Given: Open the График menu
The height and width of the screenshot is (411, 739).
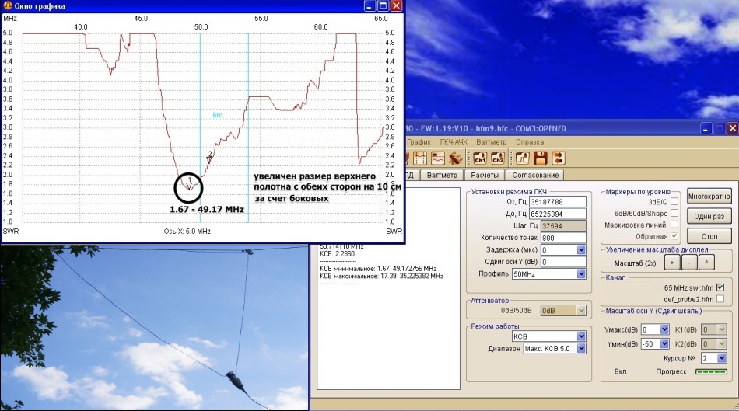Looking at the screenshot, I should coord(419,141).
